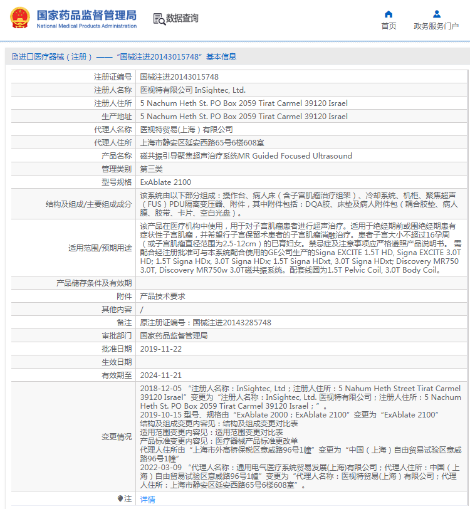
Task: Click the 生效日期 label
Action: (117, 362)
